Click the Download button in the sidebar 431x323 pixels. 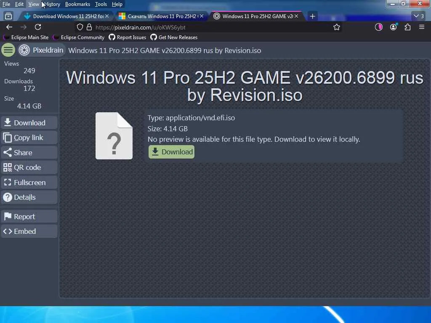pyautogui.click(x=29, y=123)
